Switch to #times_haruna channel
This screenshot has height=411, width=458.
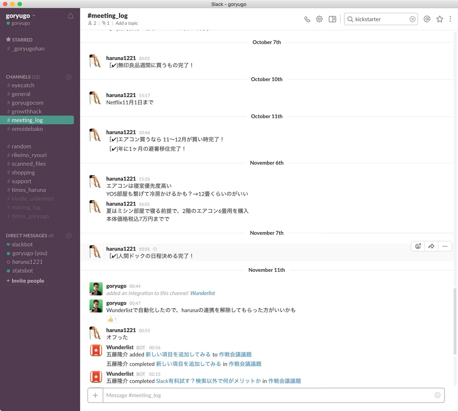27,190
